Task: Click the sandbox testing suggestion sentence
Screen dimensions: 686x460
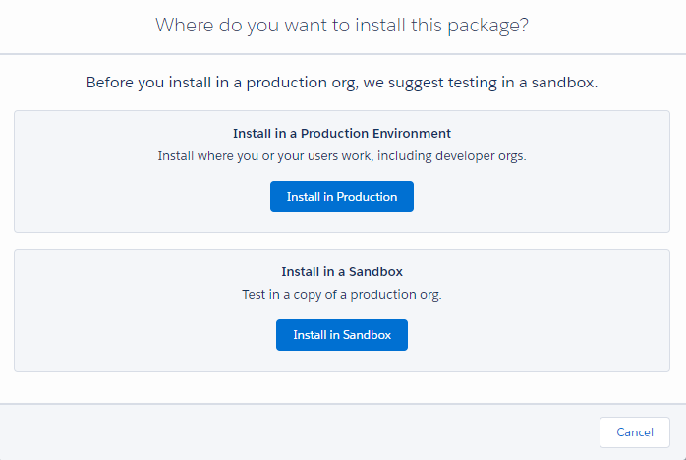Action: point(342,83)
